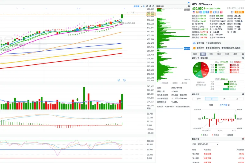245x163 pixels.
Task: Click the blue margin-financing icon beside 支持孖展
Action: (x=194, y=43)
